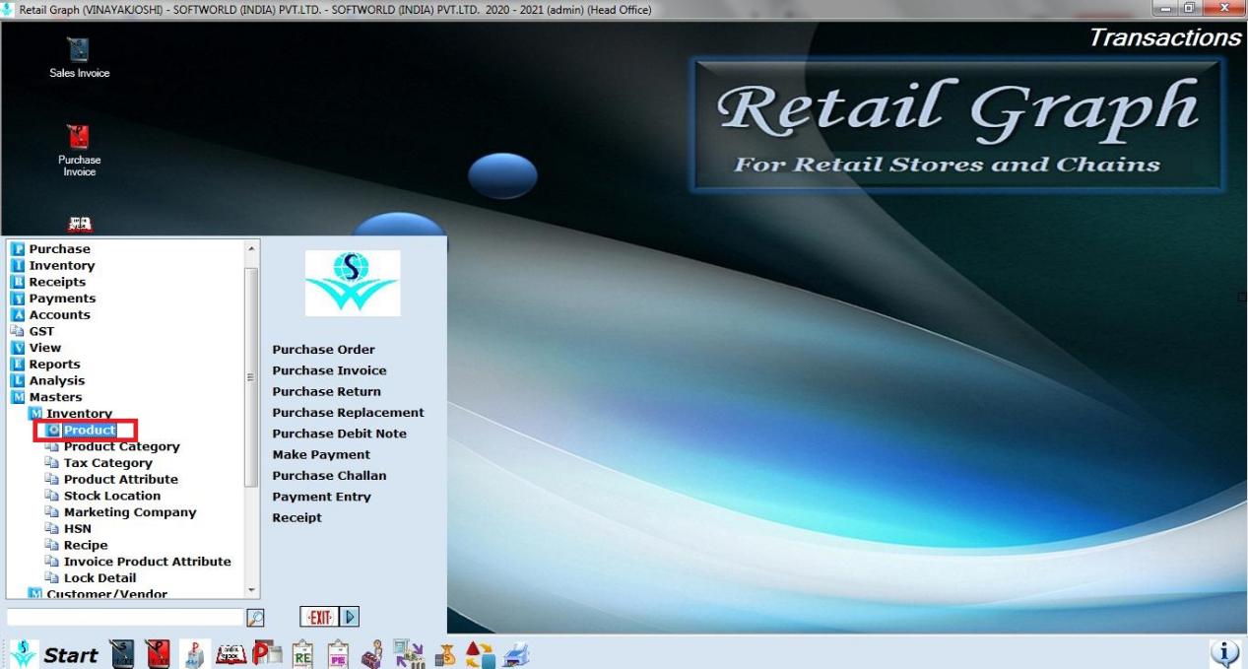
Task: Click Purchase Order in the shortcut list
Action: click(x=323, y=350)
